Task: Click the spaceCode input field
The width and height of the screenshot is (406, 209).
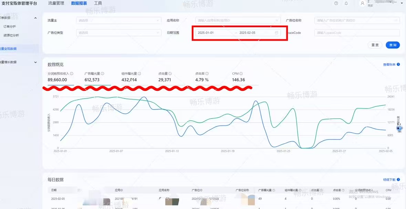Action: (x=357, y=33)
